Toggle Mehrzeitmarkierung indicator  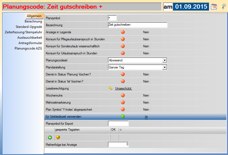(123, 103)
